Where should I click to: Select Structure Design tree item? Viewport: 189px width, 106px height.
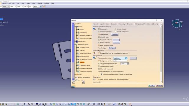pos(84,57)
